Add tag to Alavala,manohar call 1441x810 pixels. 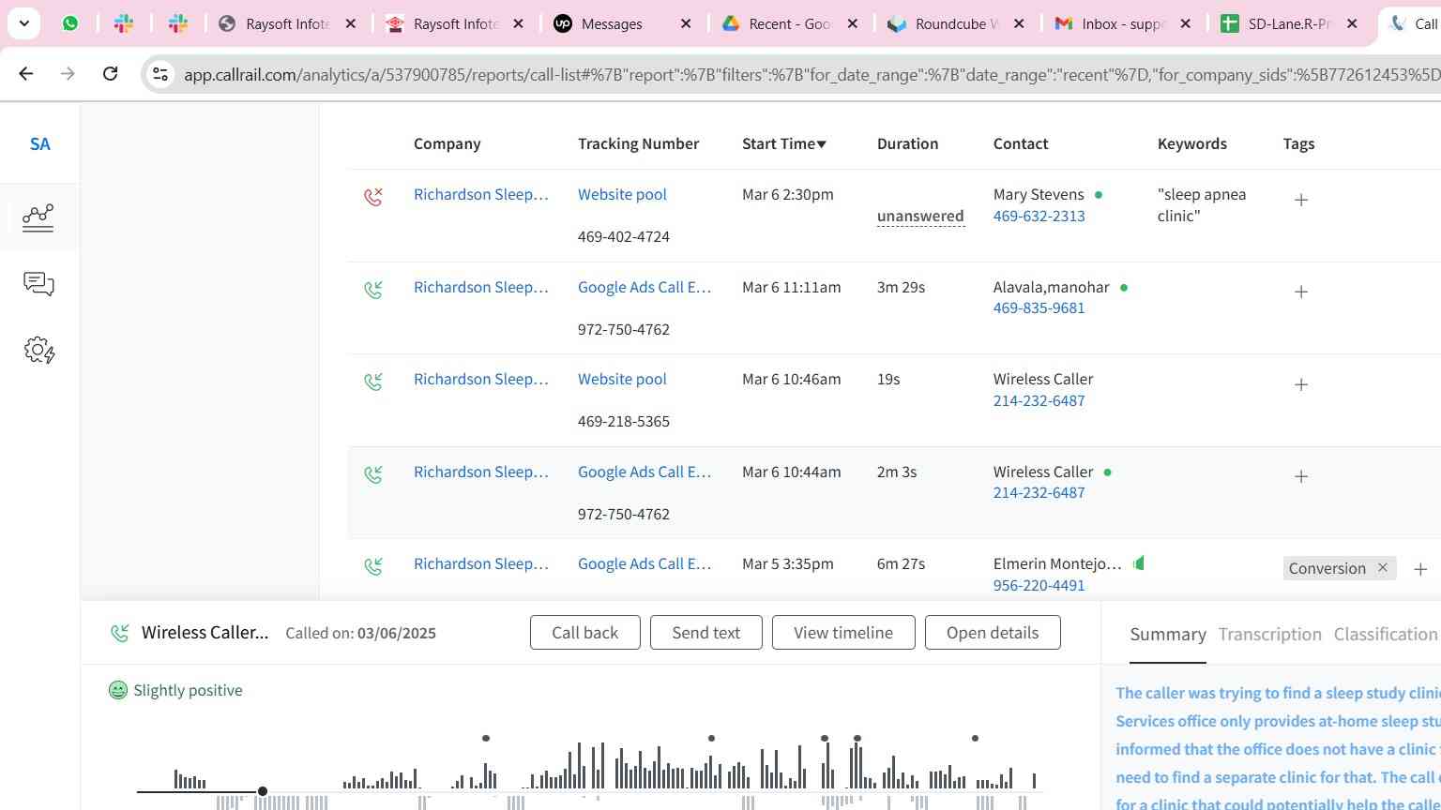[1301, 292]
